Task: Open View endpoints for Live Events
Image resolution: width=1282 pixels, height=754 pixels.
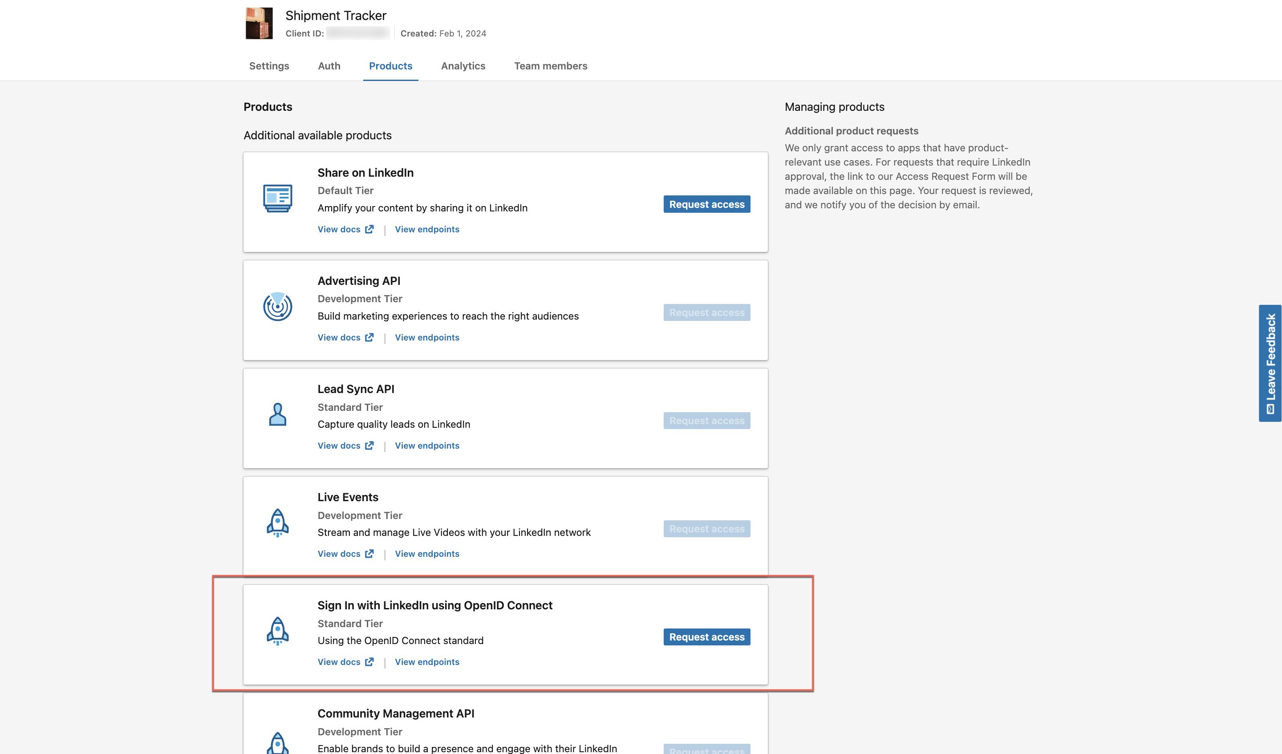Action: [x=427, y=554]
